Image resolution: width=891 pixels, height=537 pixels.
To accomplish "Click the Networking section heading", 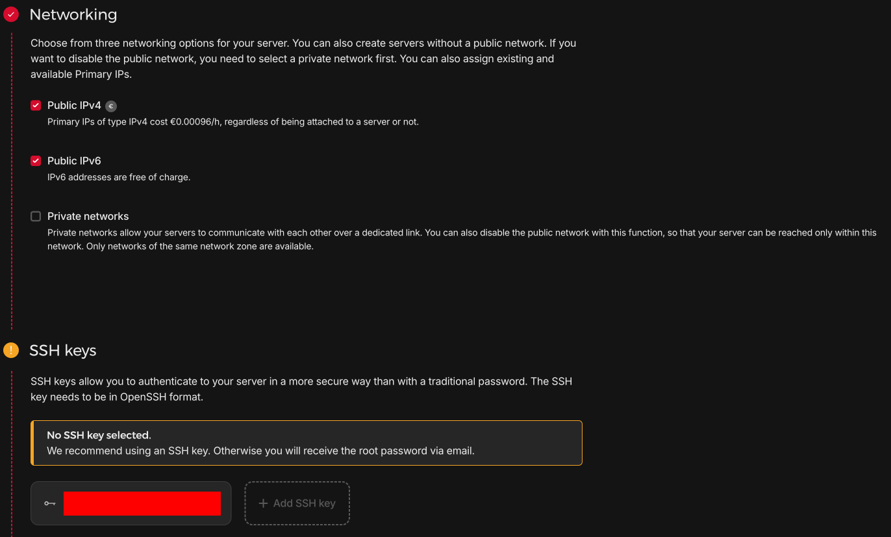I will click(73, 14).
